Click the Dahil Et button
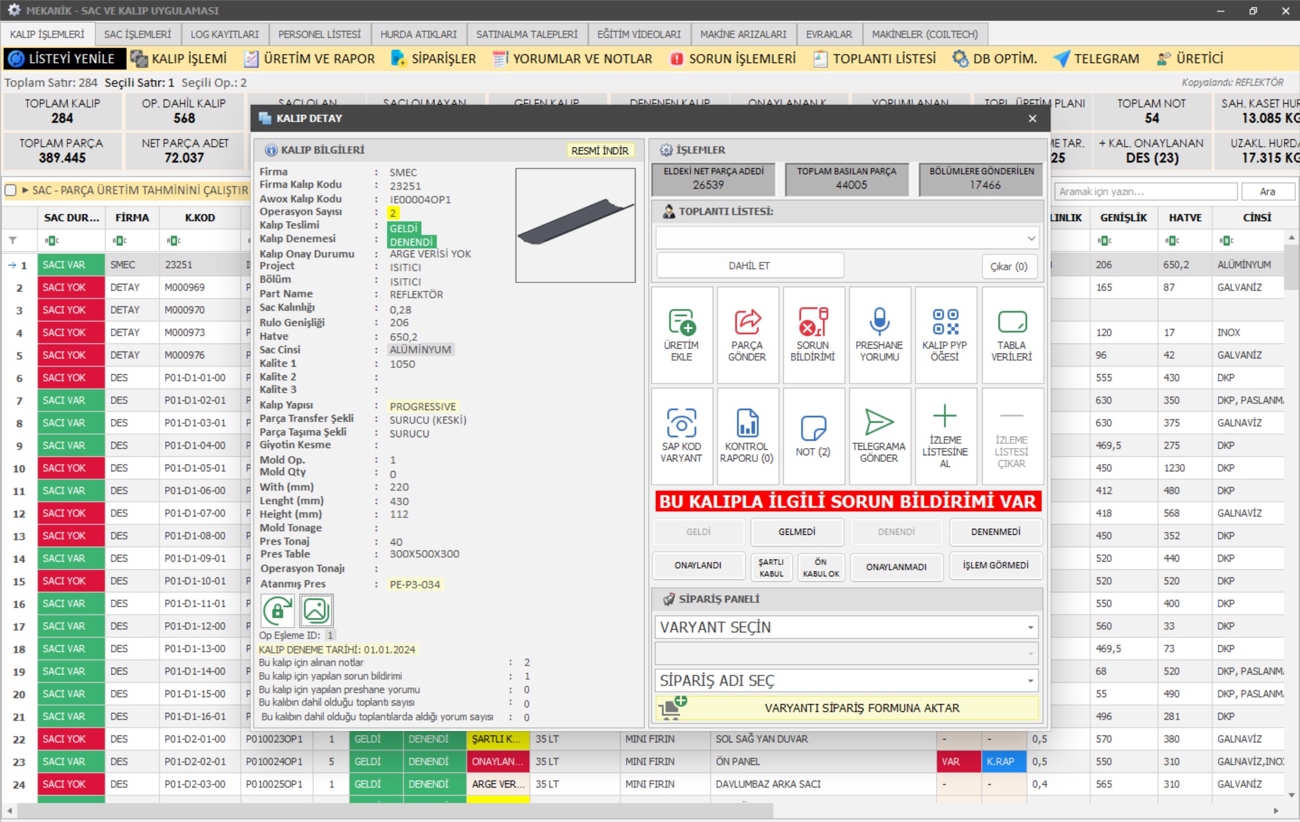The image size is (1300, 822). click(749, 266)
